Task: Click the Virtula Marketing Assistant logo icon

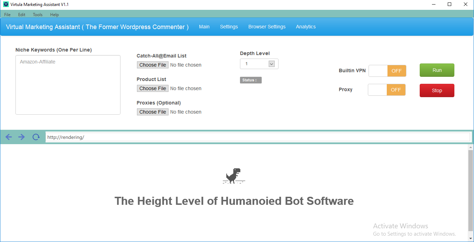Action: point(5,4)
